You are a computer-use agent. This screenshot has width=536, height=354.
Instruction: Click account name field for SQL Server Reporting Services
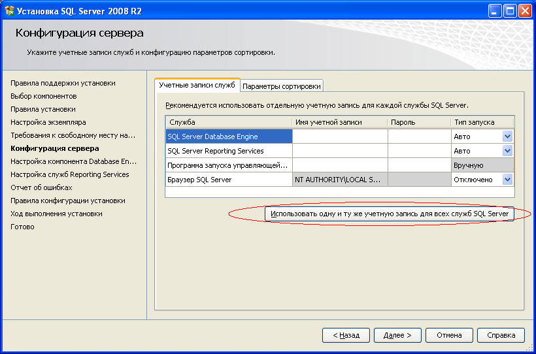click(340, 151)
